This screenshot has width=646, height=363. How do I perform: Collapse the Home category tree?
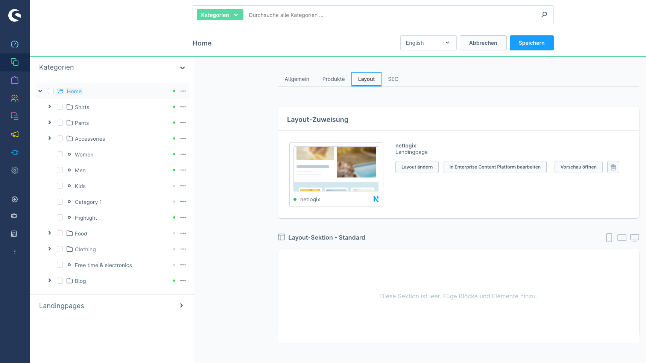[x=40, y=91]
